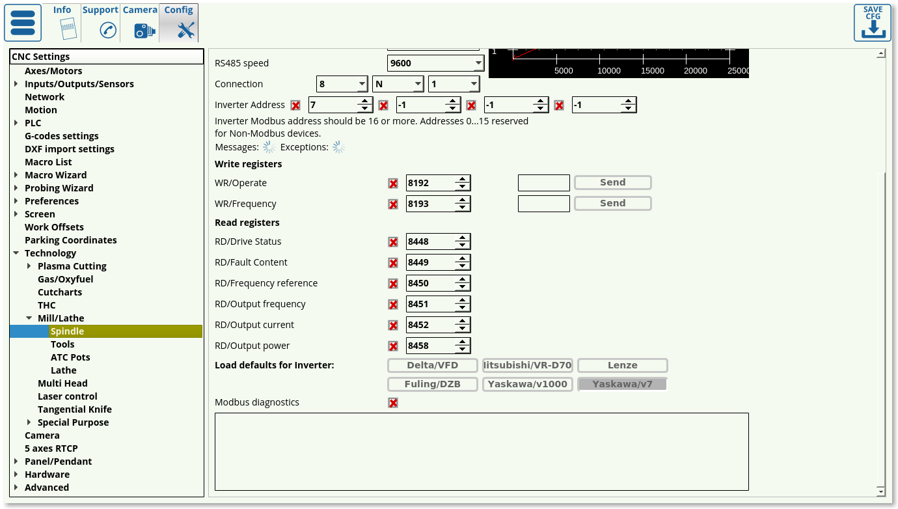Open the RS485 speed dropdown
898x509 pixels.
[478, 64]
